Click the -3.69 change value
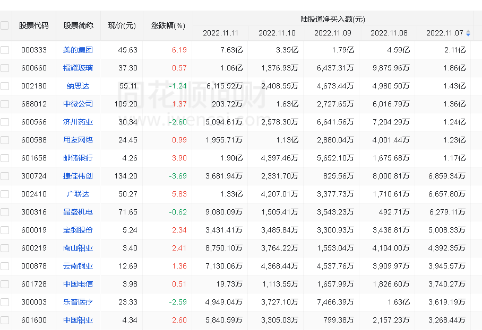Image resolution: width=482 pixels, height=330 pixels. [x=178, y=176]
